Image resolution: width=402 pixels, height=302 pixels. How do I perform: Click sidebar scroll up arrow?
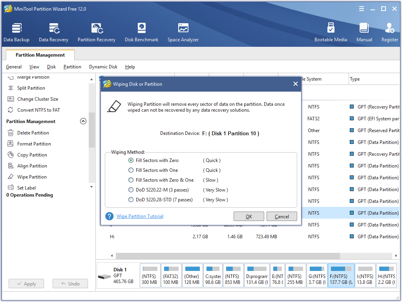point(91,79)
